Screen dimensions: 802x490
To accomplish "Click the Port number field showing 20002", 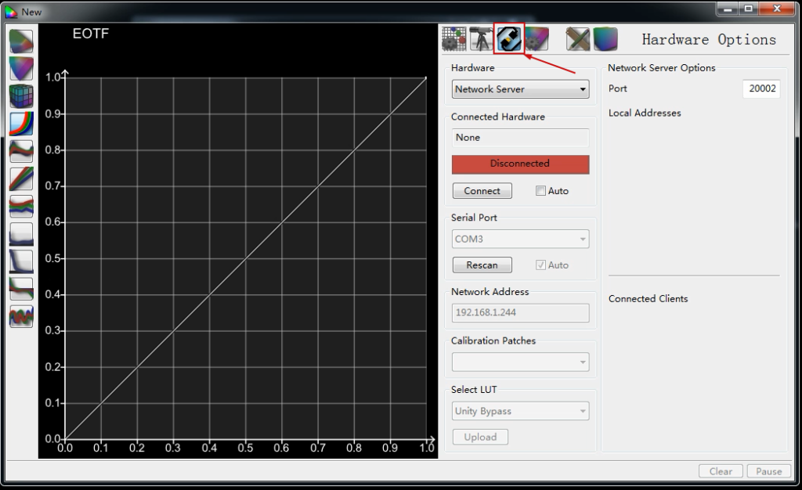I will coord(761,88).
